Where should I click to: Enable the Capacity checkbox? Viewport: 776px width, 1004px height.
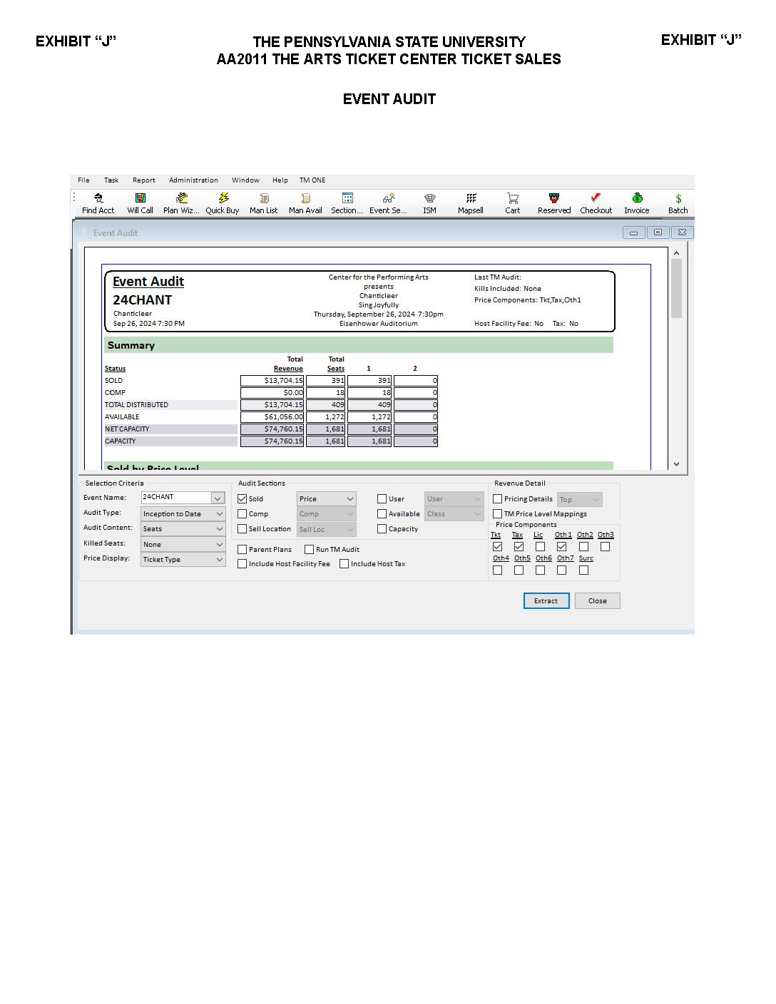[382, 529]
